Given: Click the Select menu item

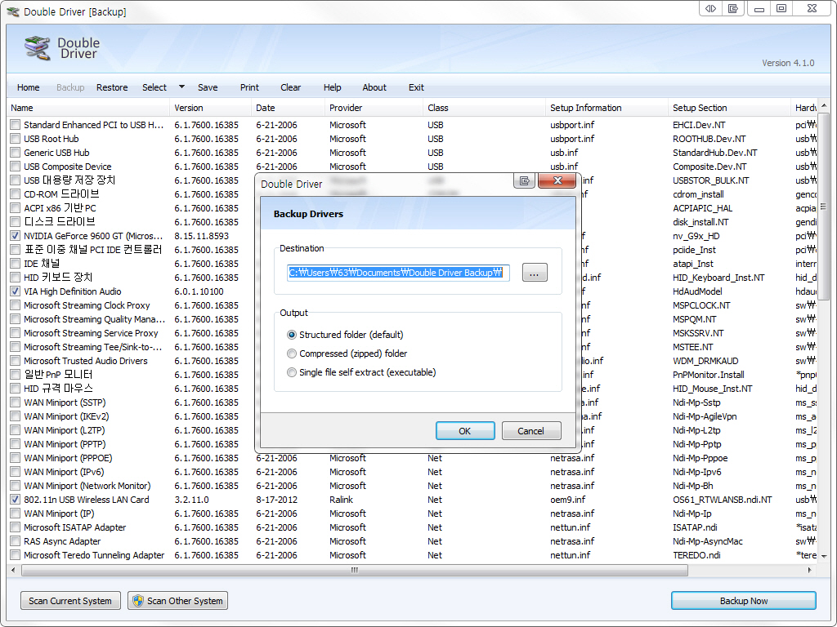Looking at the screenshot, I should (x=154, y=87).
